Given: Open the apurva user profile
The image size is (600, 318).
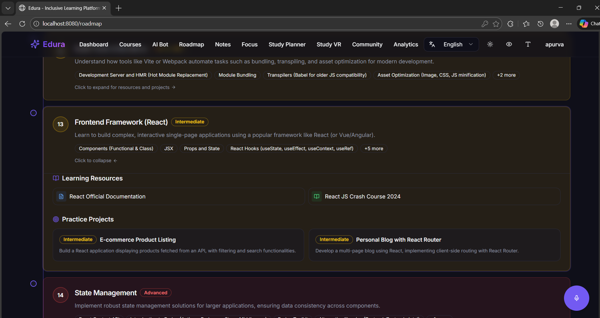Looking at the screenshot, I should (555, 44).
